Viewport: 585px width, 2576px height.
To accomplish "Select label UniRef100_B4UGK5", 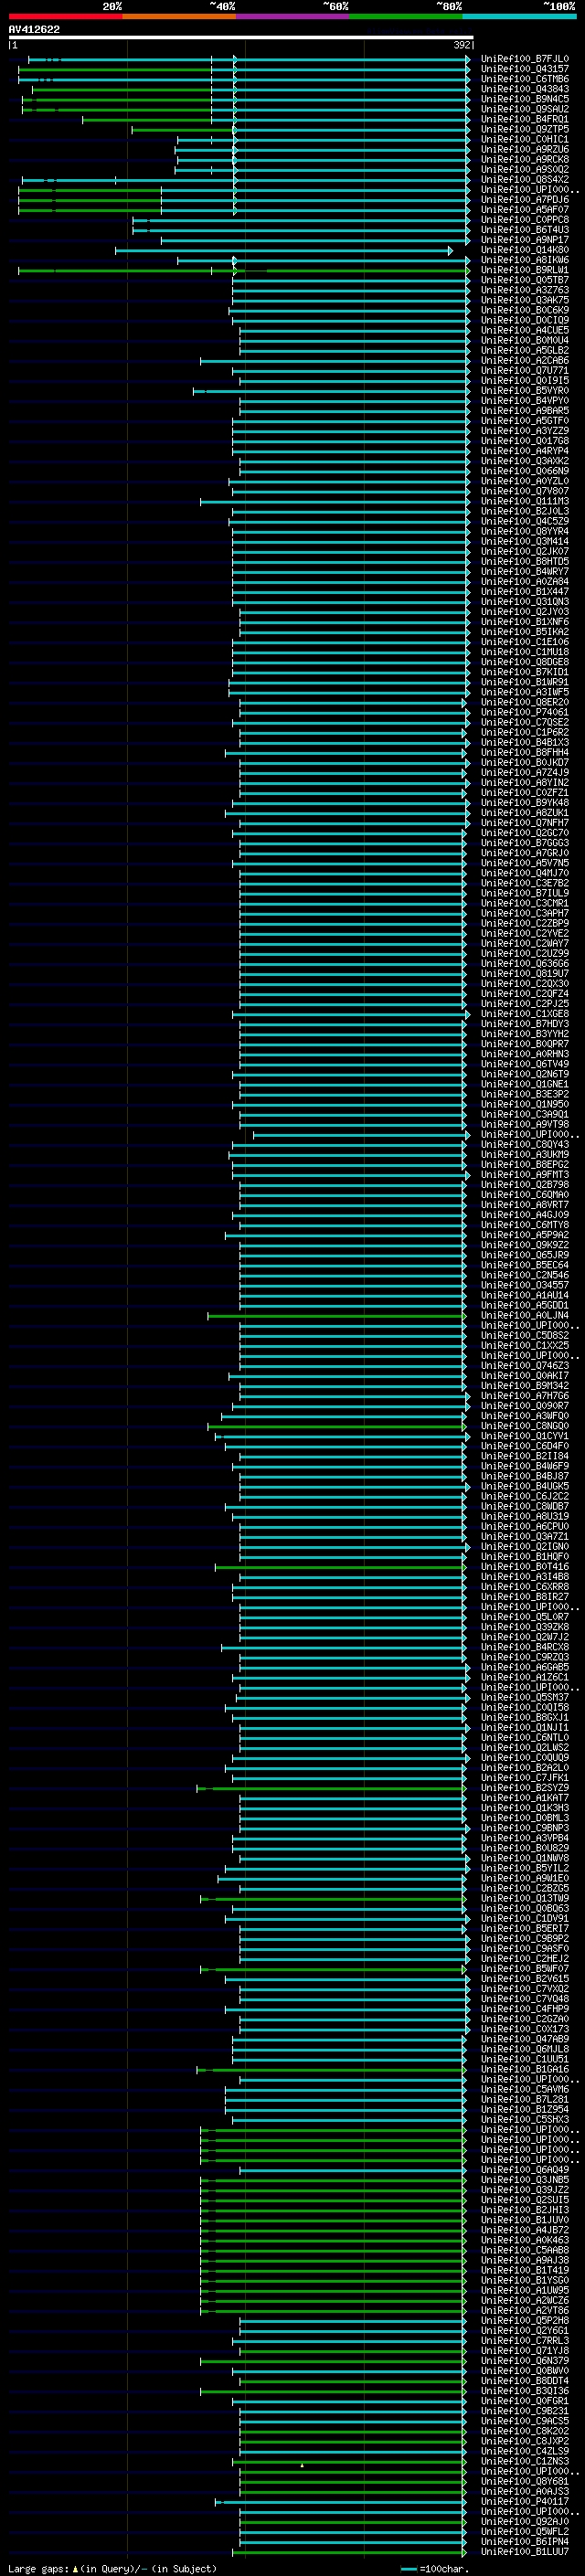I will click(524, 1487).
